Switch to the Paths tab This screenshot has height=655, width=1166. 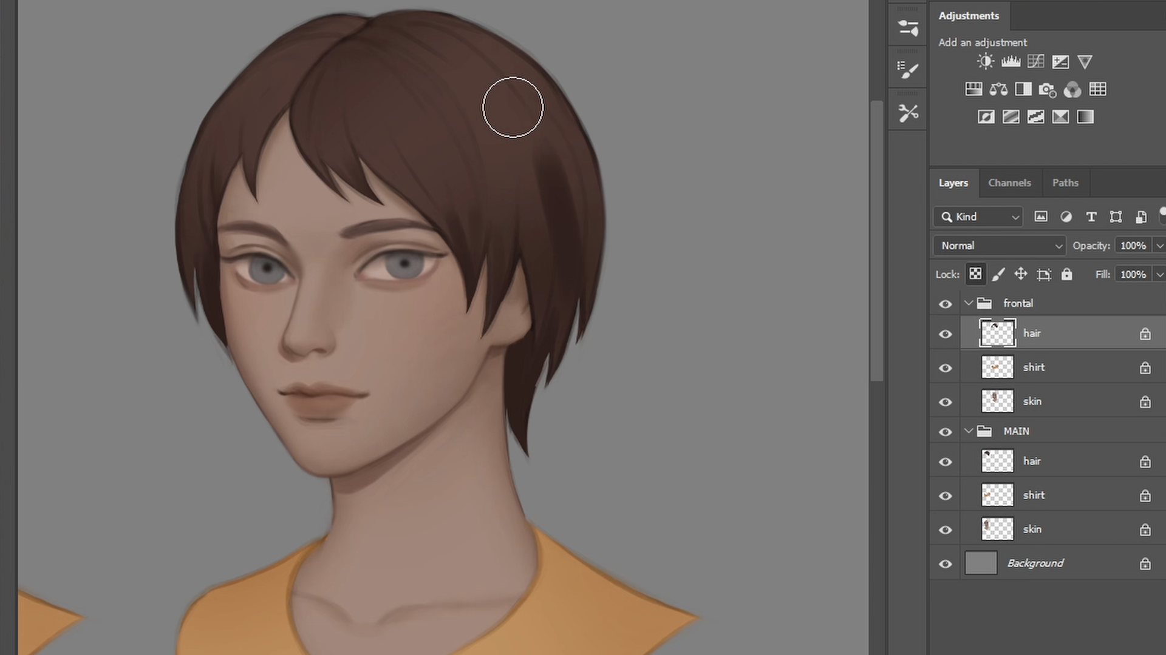(1065, 183)
